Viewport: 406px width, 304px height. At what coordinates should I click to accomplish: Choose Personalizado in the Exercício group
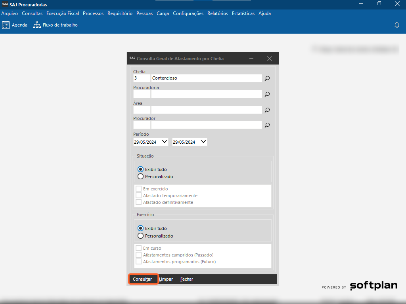[140, 236]
